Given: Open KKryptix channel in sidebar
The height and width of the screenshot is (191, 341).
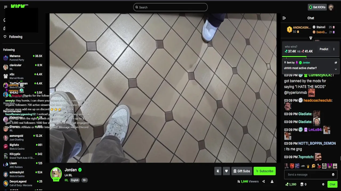Looking at the screenshot, I should (23, 156).
